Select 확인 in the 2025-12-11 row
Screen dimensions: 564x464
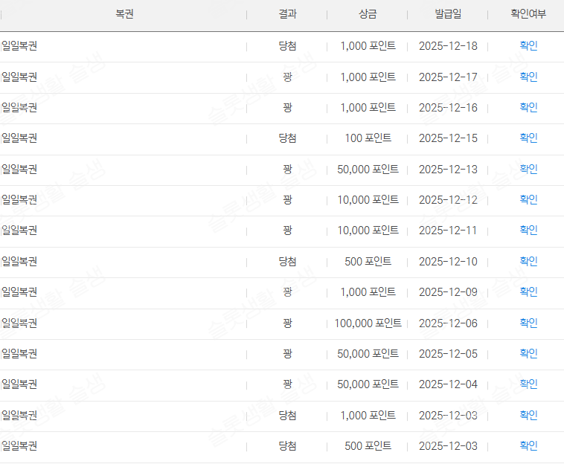click(528, 231)
